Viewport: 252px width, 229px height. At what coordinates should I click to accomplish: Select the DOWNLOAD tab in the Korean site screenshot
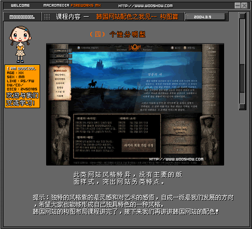(60, 51)
